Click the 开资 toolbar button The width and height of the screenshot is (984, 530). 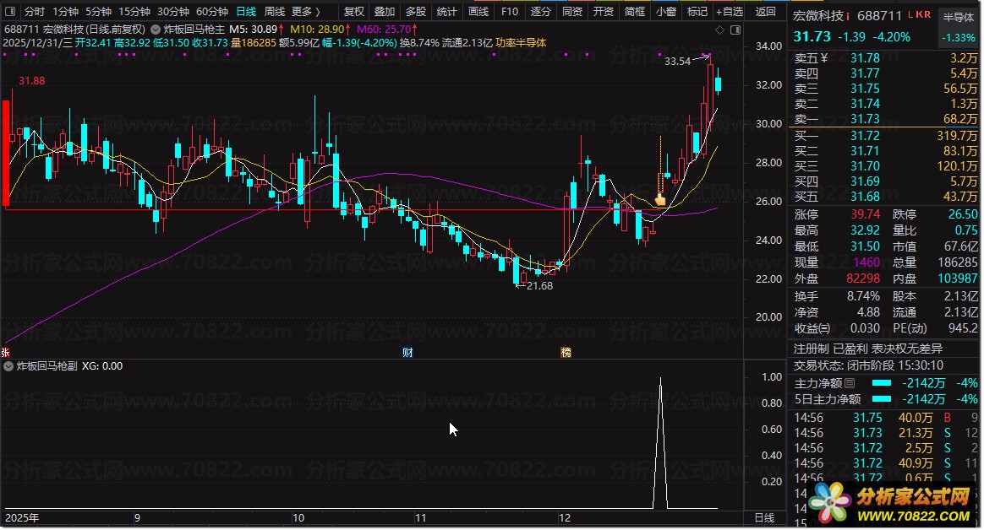[x=603, y=11]
